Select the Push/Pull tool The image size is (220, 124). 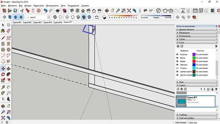coord(8,69)
